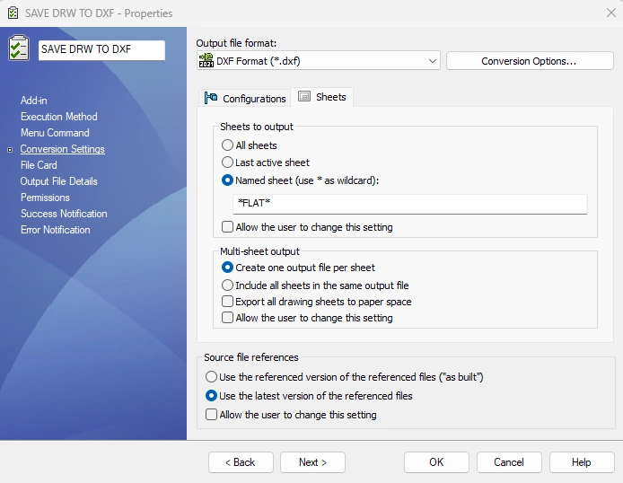Open the Conversion Settings page
This screenshot has height=483, width=623.
pyautogui.click(x=62, y=149)
